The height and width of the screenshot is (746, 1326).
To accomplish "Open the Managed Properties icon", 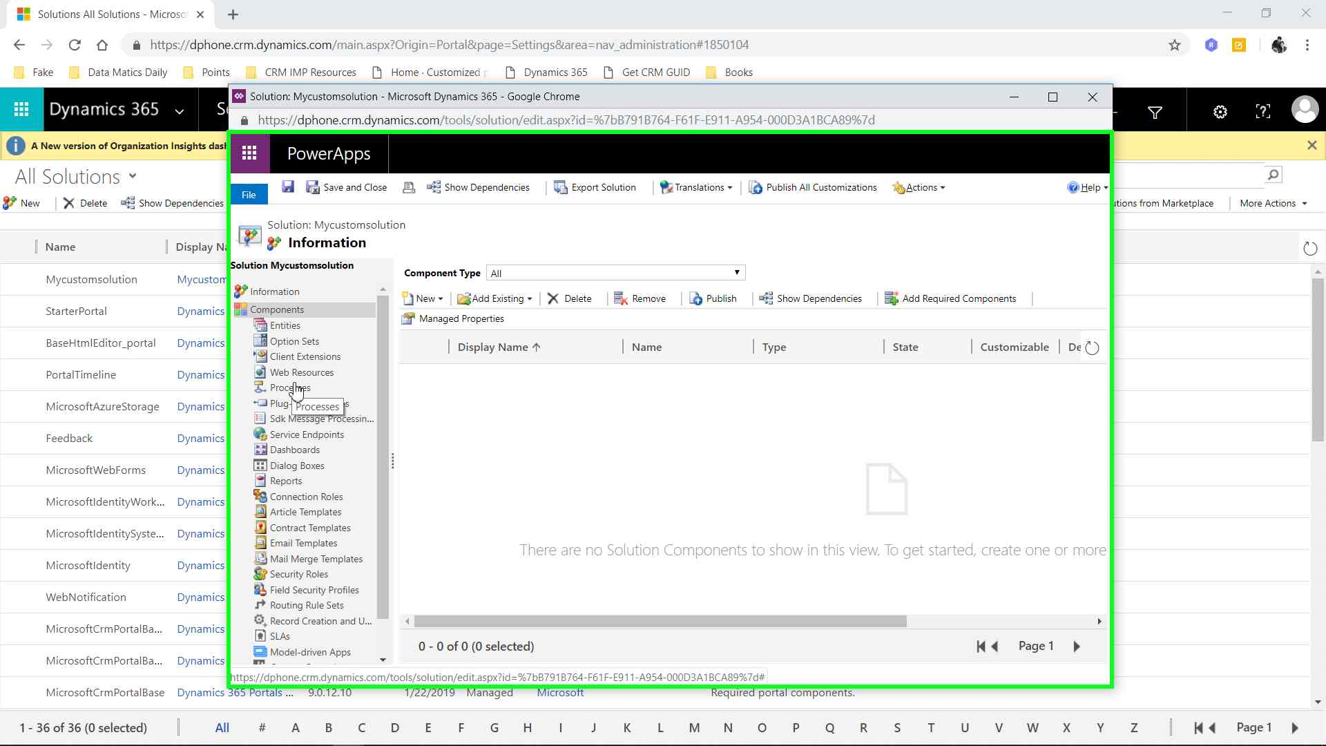I will click(x=409, y=318).
